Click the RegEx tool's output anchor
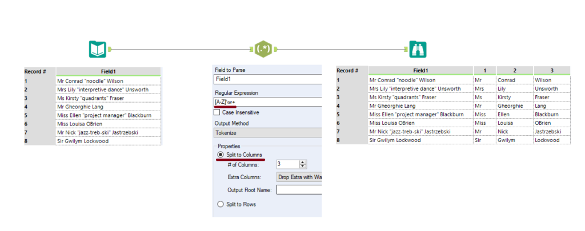Viewport: 585px width, 231px height. click(x=275, y=49)
